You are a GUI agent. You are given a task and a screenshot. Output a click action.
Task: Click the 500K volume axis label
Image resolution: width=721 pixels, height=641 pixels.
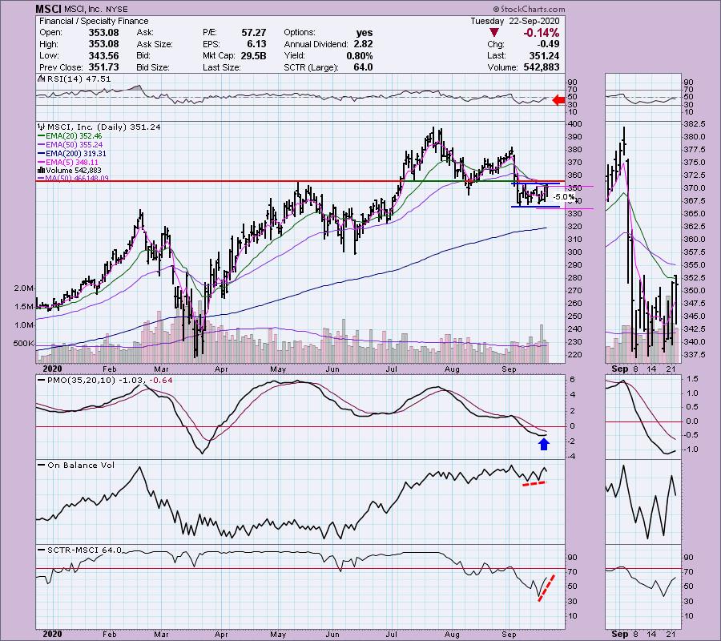tap(24, 344)
